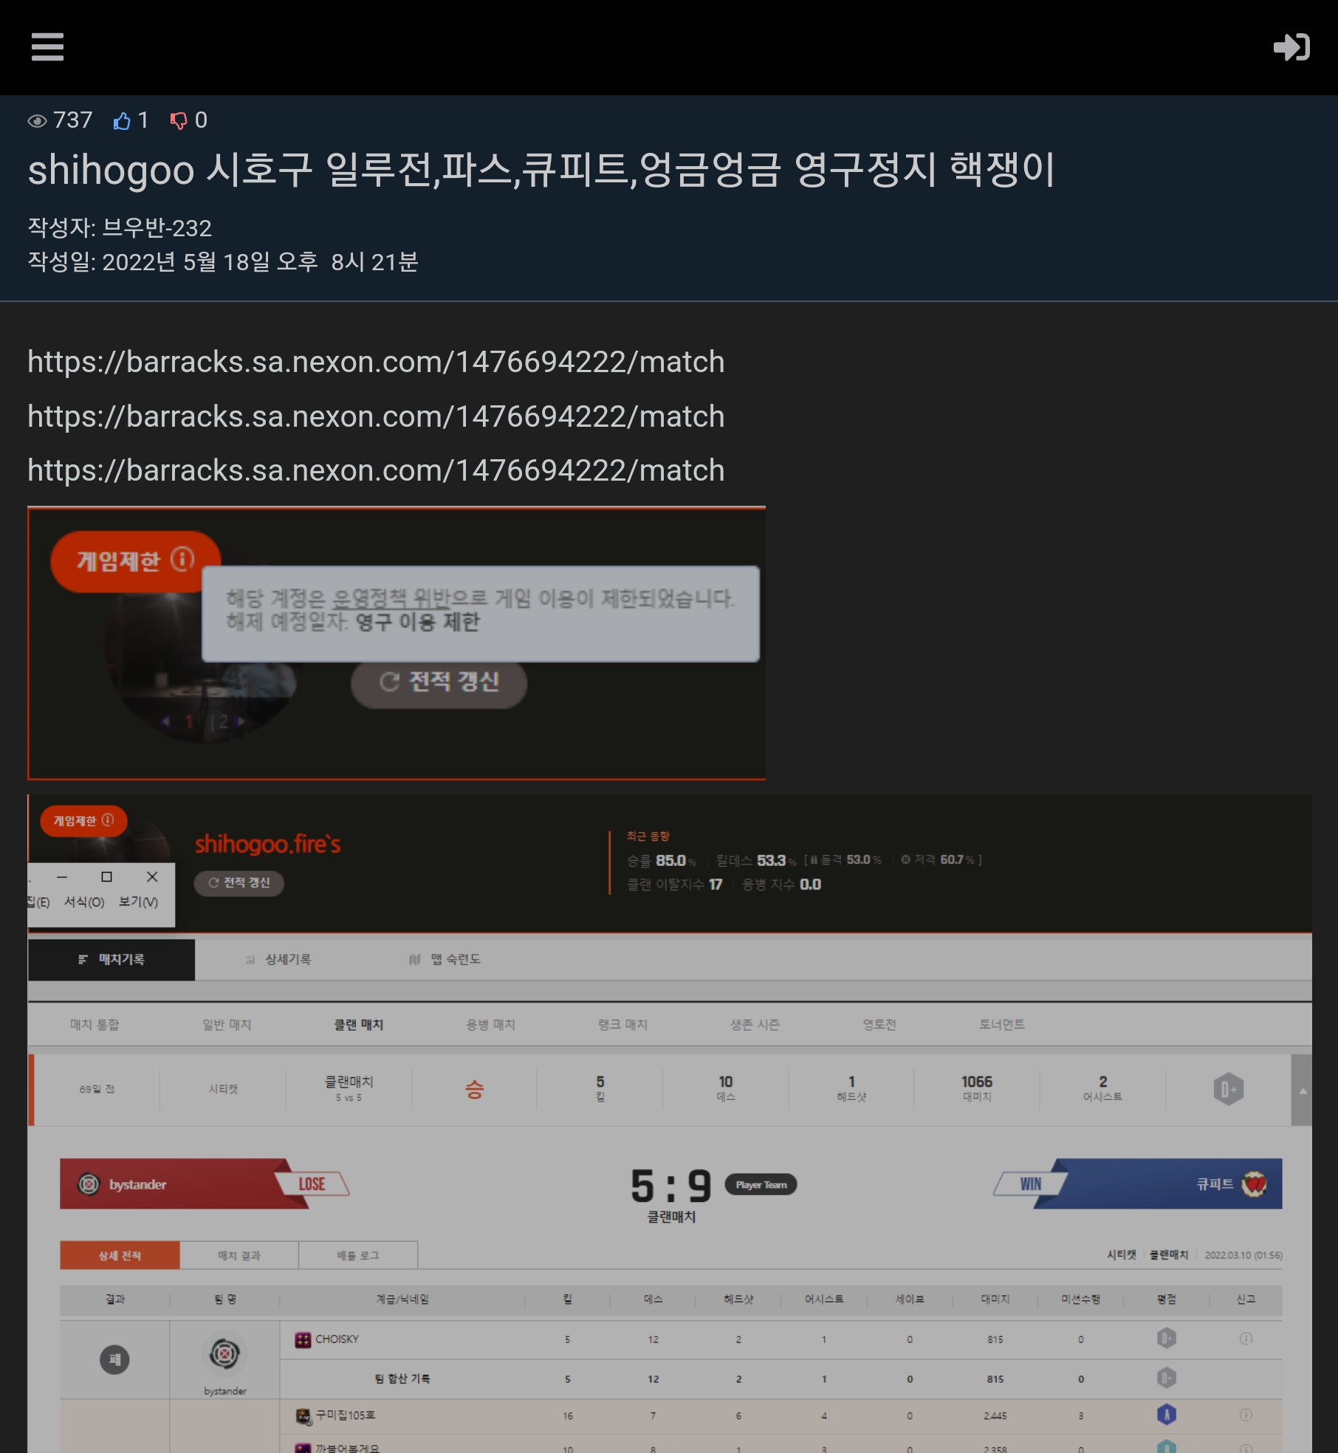
Task: Click the info icon on 게임제한 badge
Action: (x=182, y=559)
